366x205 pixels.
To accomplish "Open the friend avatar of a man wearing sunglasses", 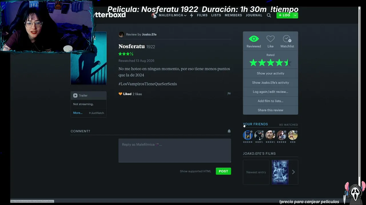I will [281, 135].
